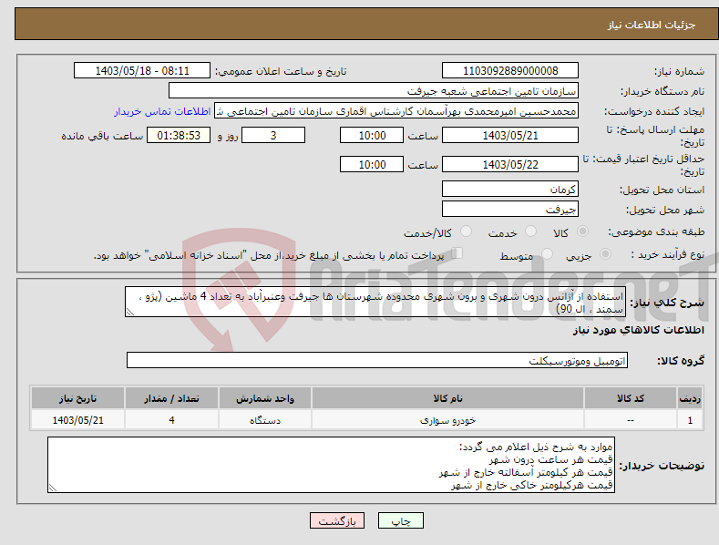Click the ساعت باقی مانده label
Image resolution: width=719 pixels, height=545 pixels.
coord(102,137)
